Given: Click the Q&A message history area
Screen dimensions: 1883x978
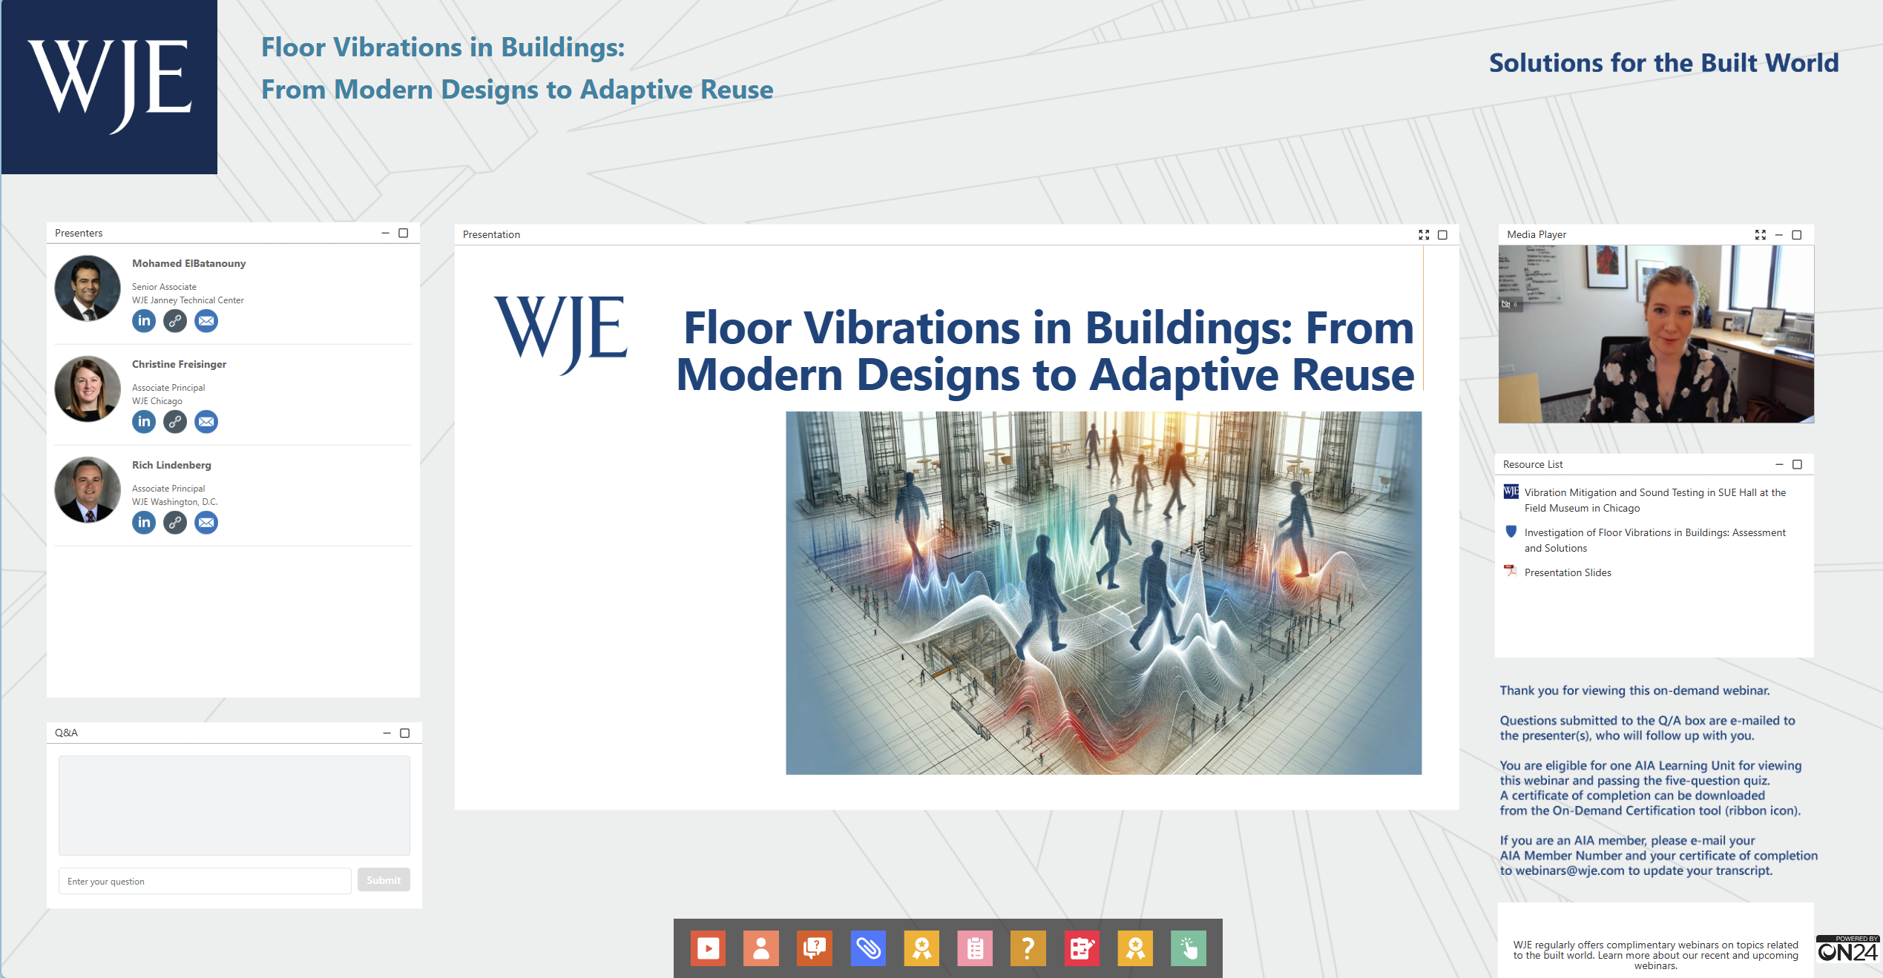Looking at the screenshot, I should pos(234,805).
